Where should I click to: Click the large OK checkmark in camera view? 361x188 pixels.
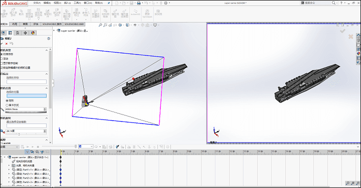coord(342,31)
